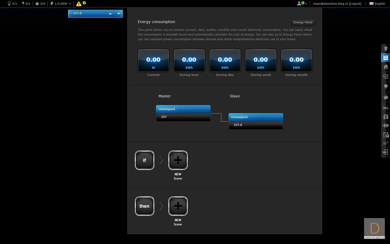Open the chart graph icon in sidebar
The width and height of the screenshot is (390, 244).
(x=386, y=107)
